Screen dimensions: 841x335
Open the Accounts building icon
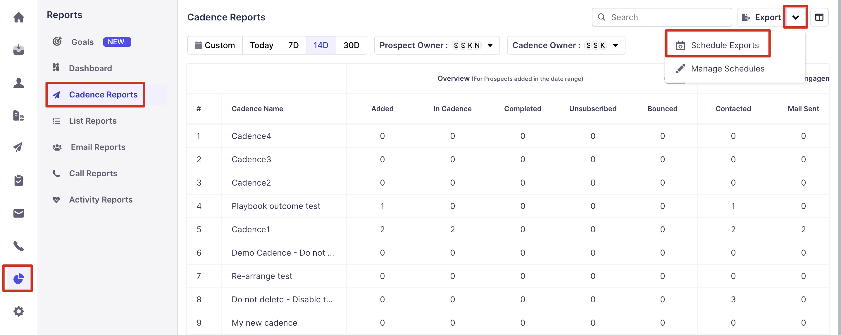19,115
